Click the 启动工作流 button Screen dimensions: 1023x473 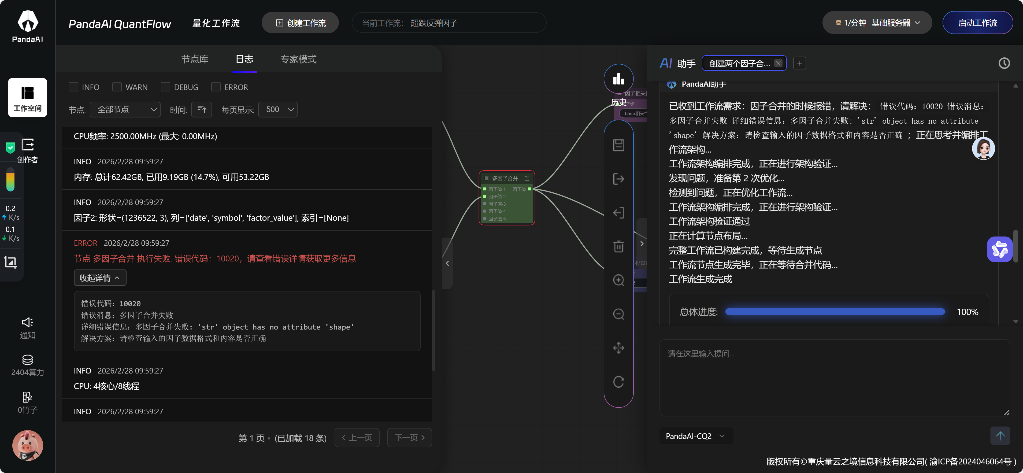pyautogui.click(x=977, y=23)
